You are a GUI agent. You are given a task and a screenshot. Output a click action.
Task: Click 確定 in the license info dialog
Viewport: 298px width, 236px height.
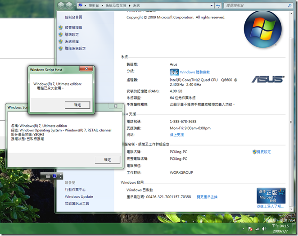point(108,160)
